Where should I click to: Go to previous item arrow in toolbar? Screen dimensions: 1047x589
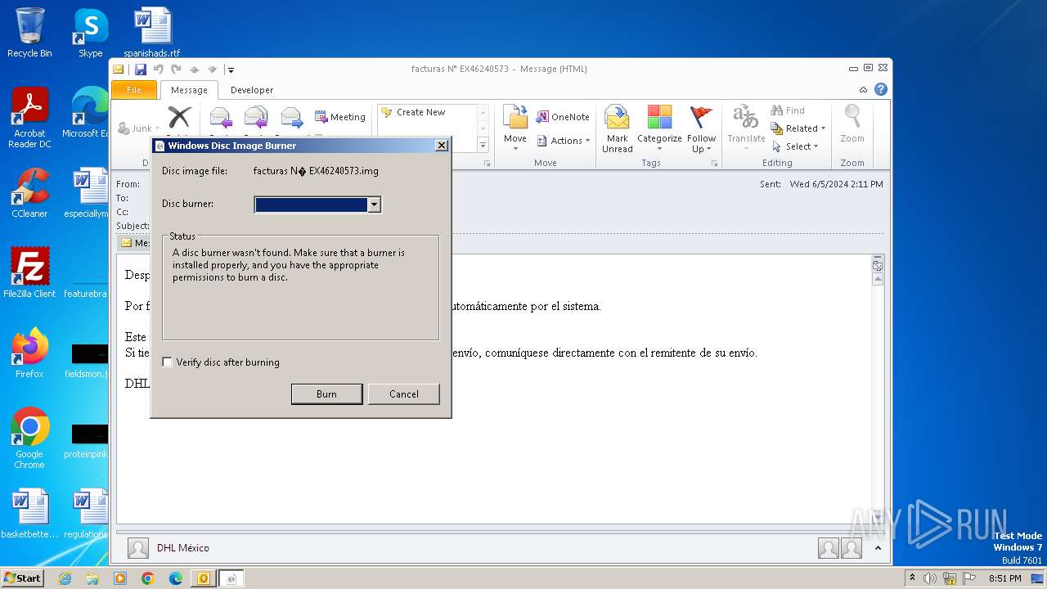point(194,70)
